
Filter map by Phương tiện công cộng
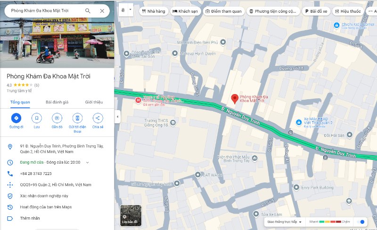(x=273, y=11)
